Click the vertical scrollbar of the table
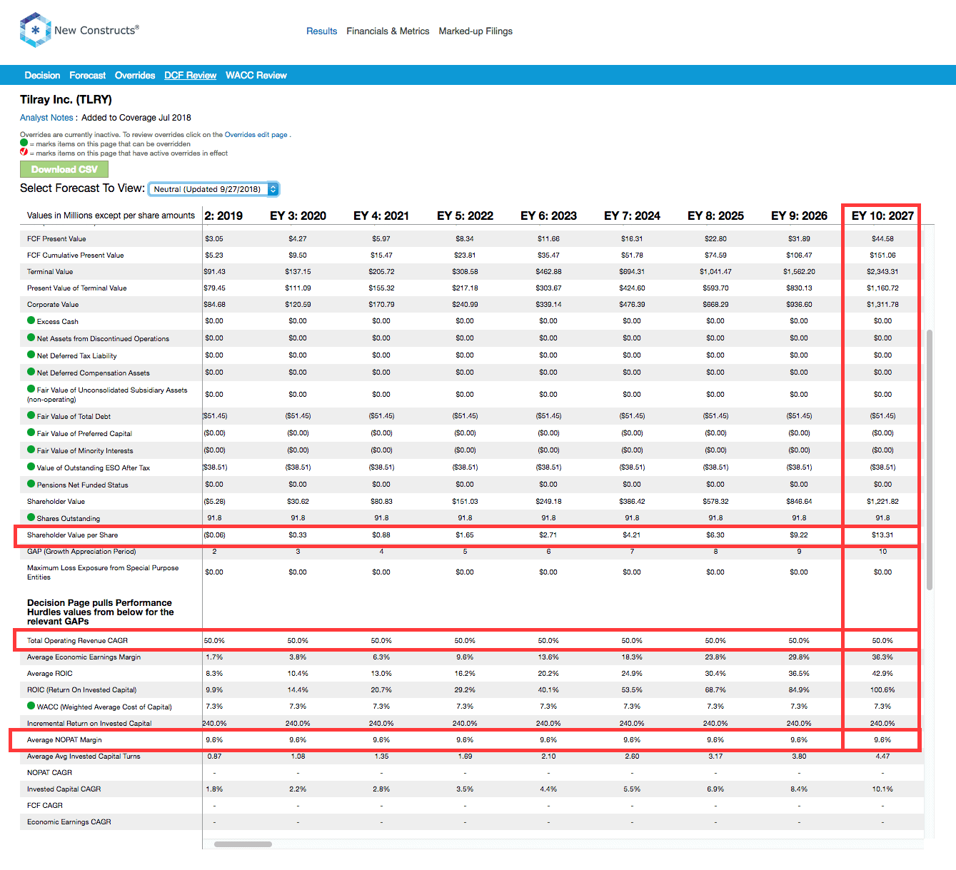956x870 pixels. [x=930, y=460]
